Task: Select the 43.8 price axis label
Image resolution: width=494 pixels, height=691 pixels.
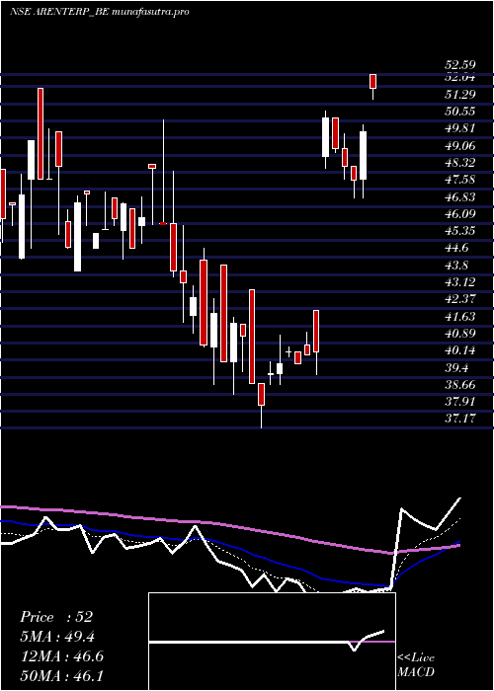Action: 456,266
